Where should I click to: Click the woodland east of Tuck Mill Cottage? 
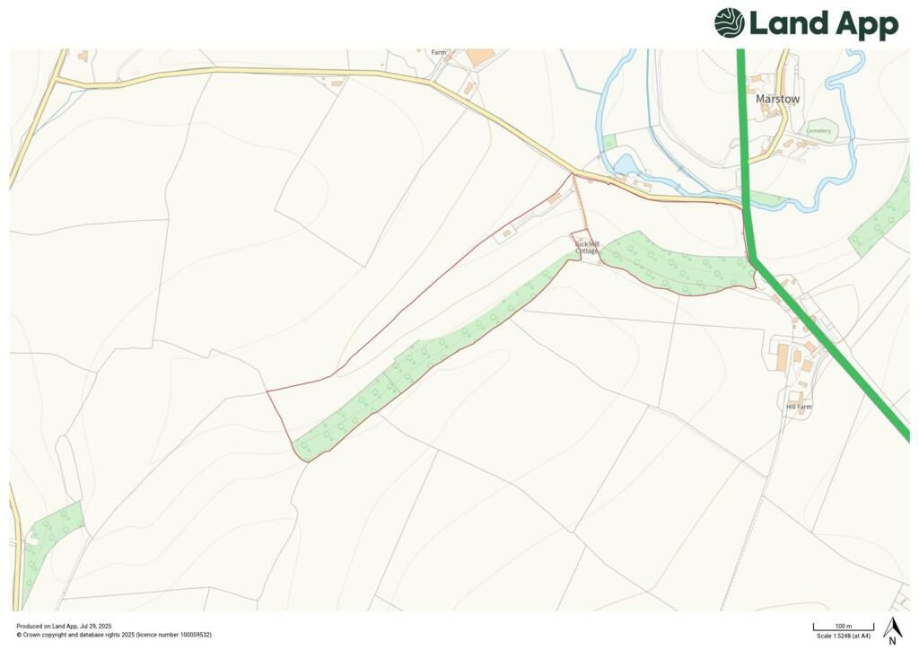[x=677, y=264]
